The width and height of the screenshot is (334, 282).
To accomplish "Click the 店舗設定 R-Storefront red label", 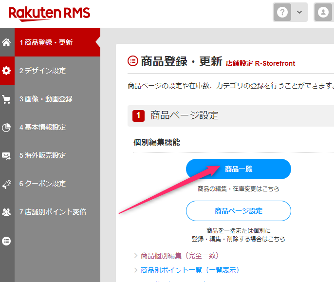I will click(260, 63).
